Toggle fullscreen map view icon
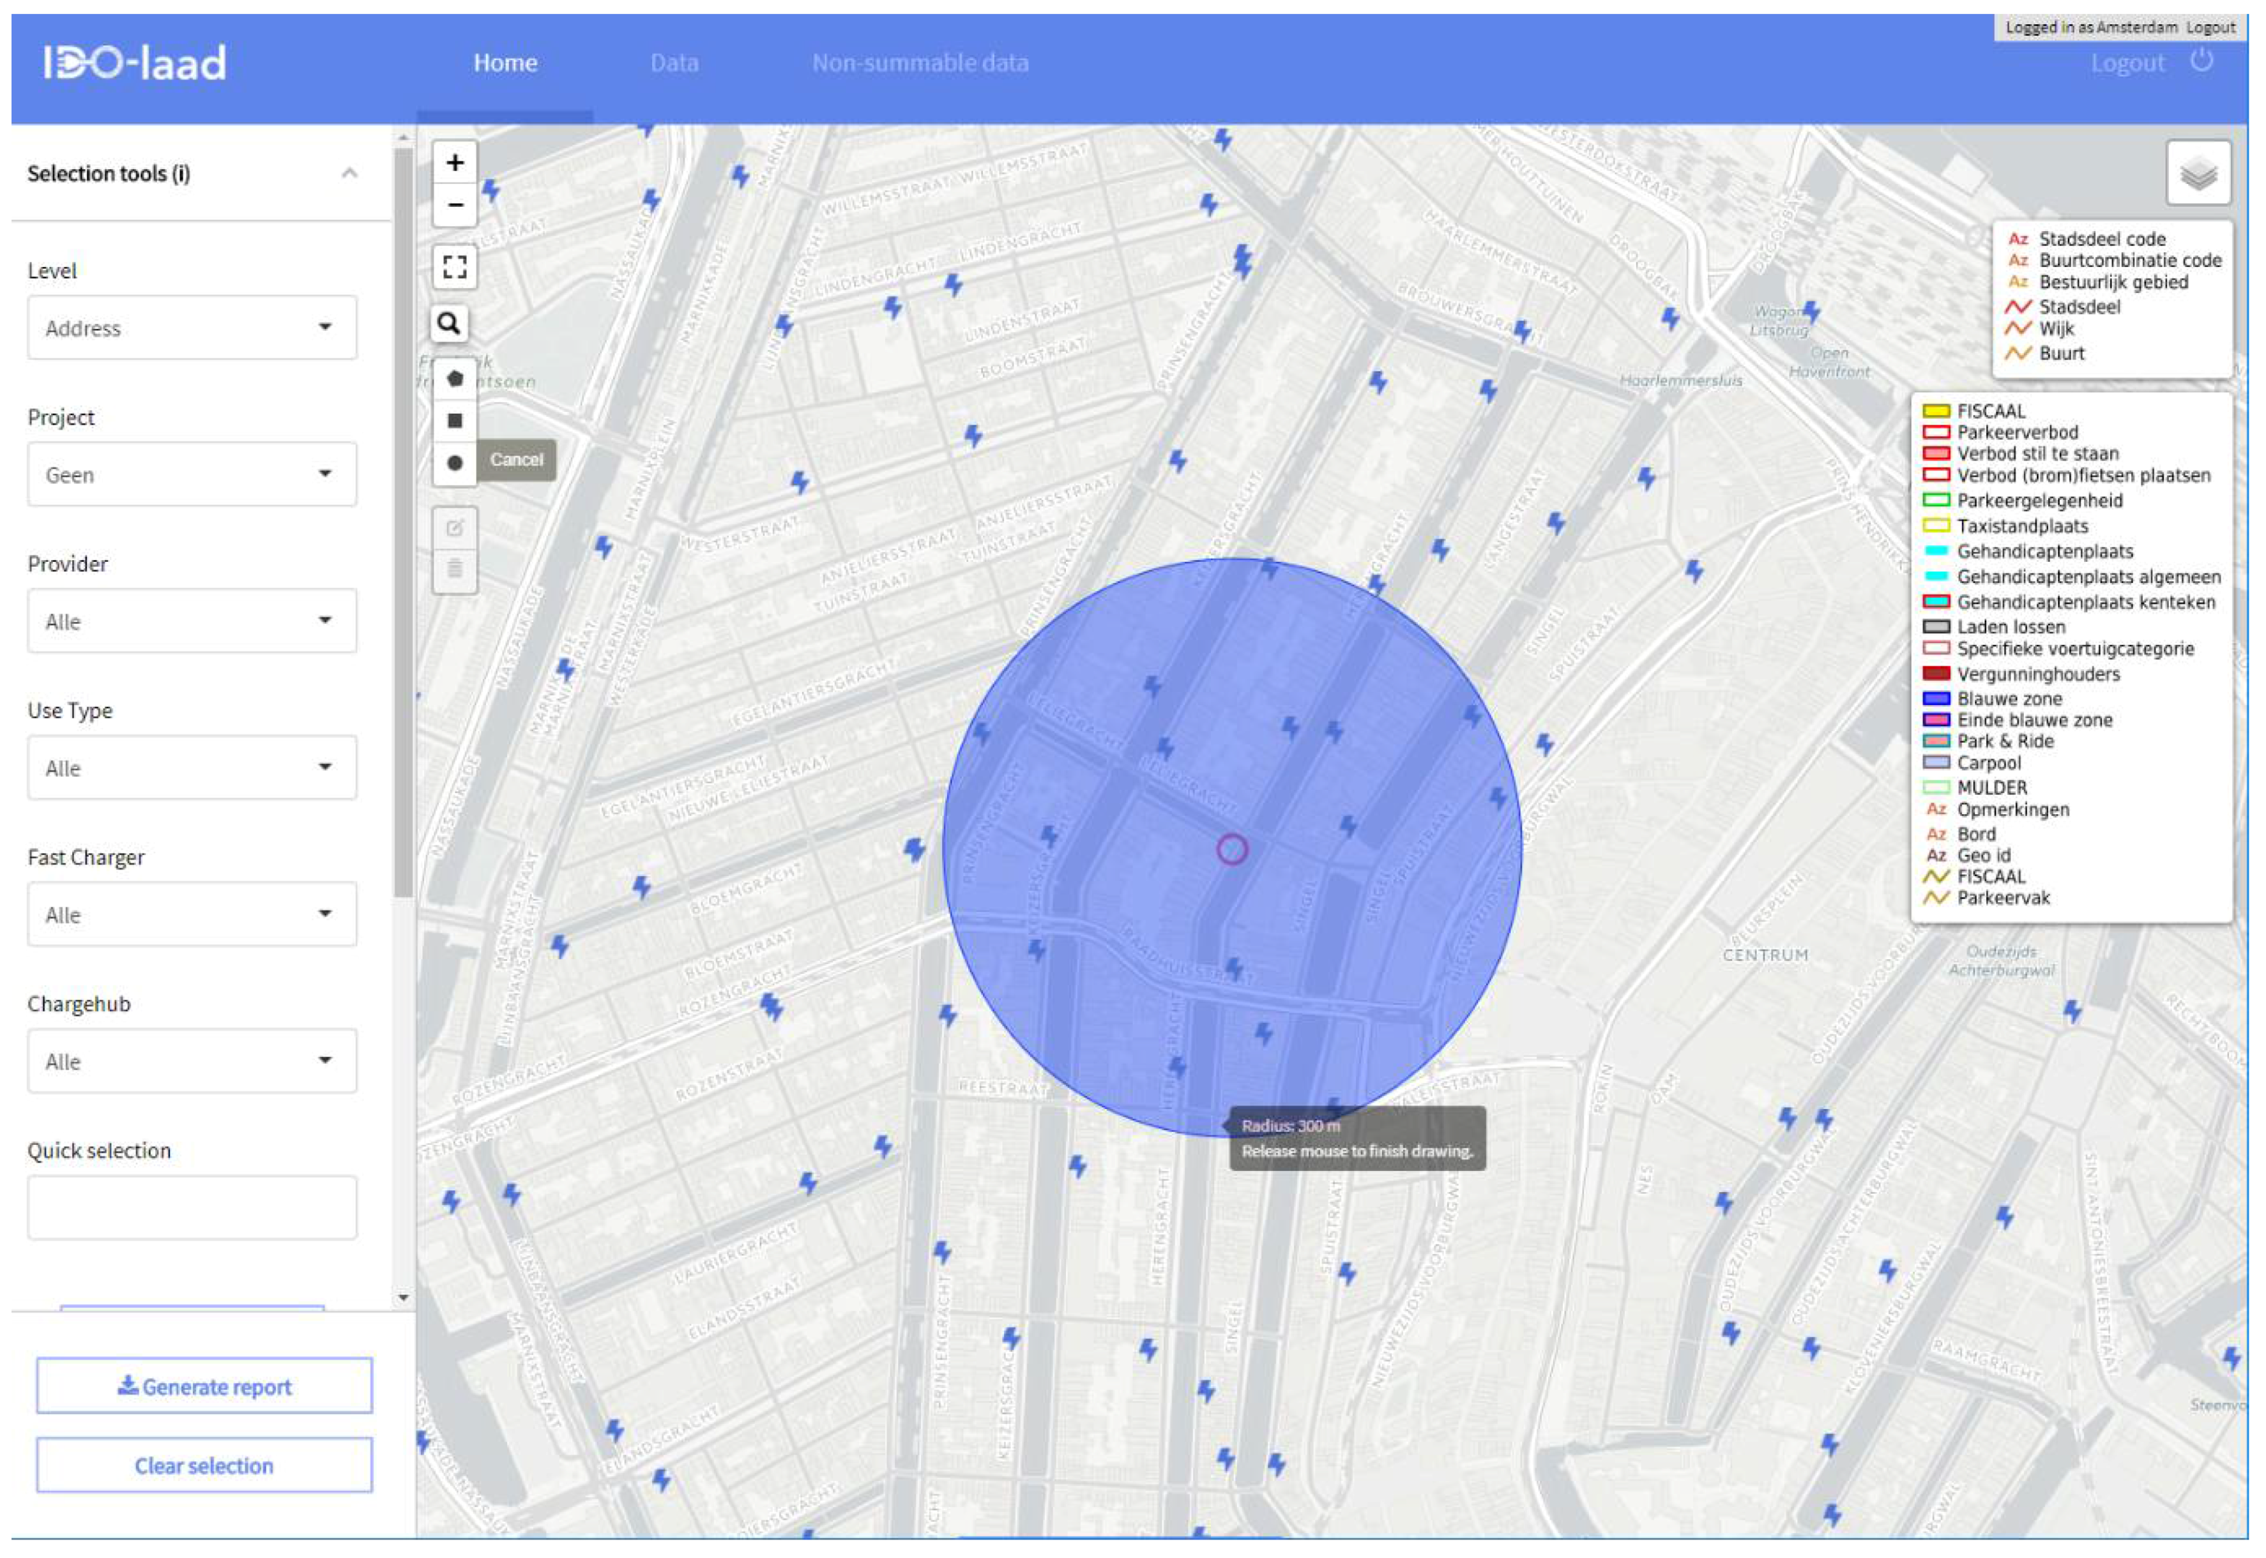Image resolution: width=2266 pixels, height=1558 pixels. point(454,266)
